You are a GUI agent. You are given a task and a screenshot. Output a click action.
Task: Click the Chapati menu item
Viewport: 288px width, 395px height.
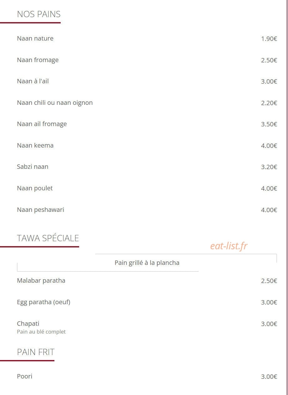point(28,324)
